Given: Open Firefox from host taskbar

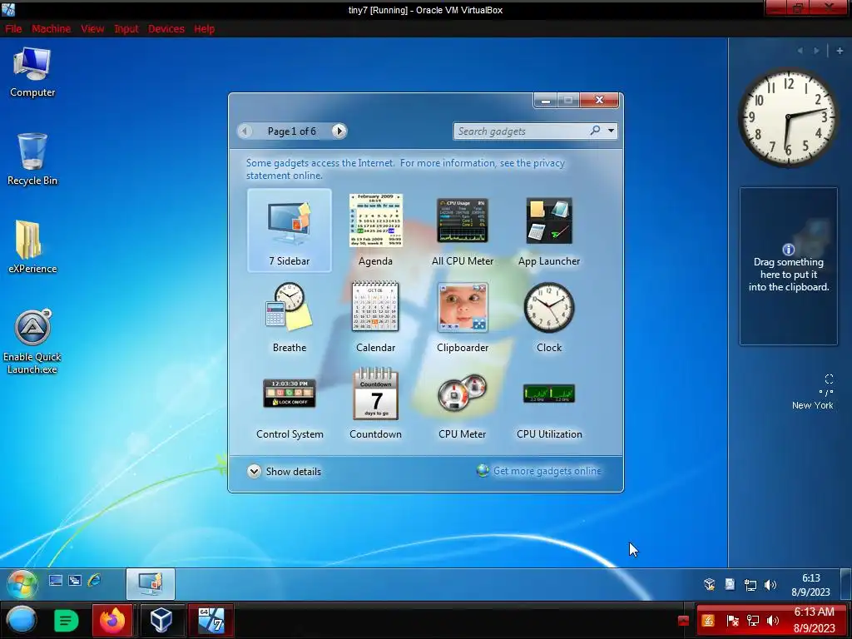Looking at the screenshot, I should pos(112,620).
